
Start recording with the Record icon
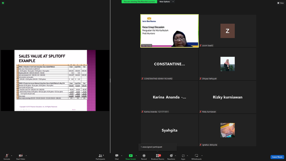[x=144, y=156]
